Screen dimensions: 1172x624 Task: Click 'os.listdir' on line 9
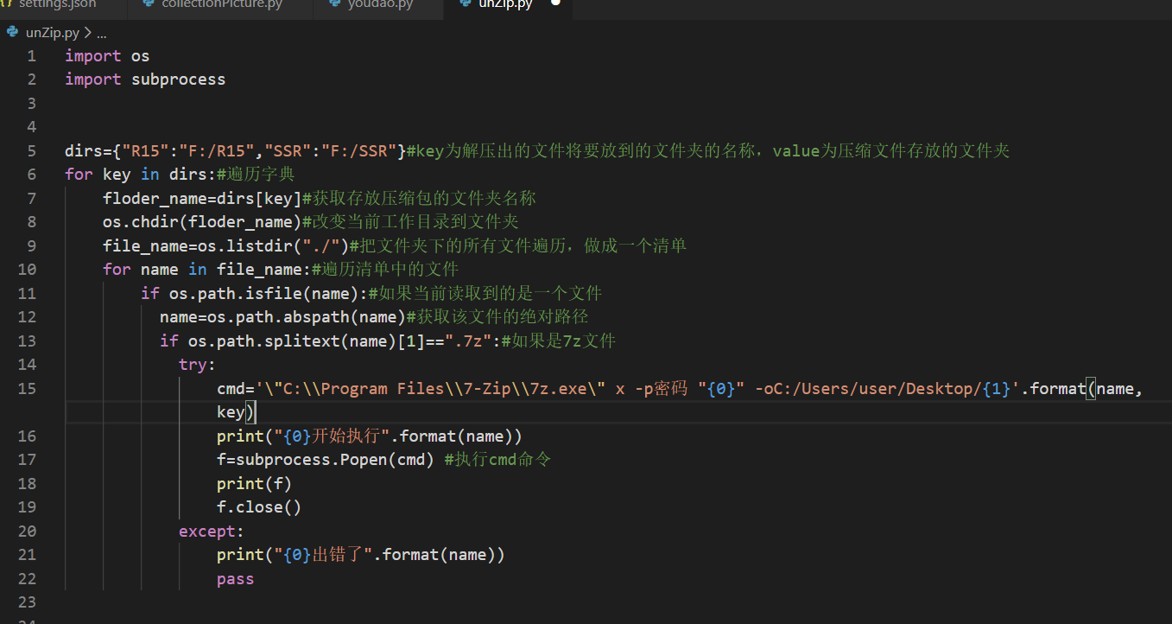coord(245,246)
